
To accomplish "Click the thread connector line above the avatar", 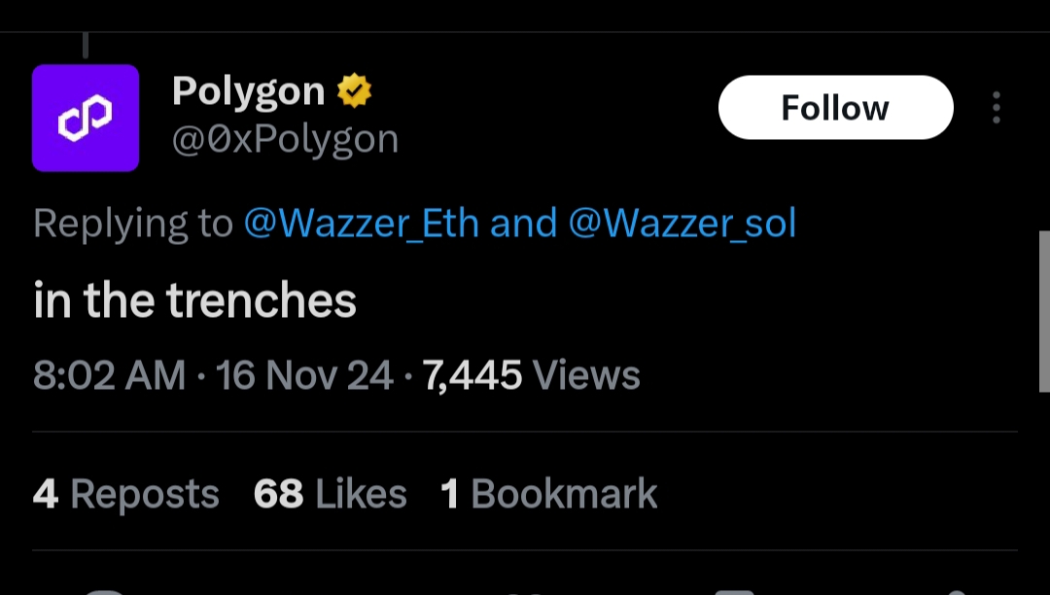I will pyautogui.click(x=86, y=45).
